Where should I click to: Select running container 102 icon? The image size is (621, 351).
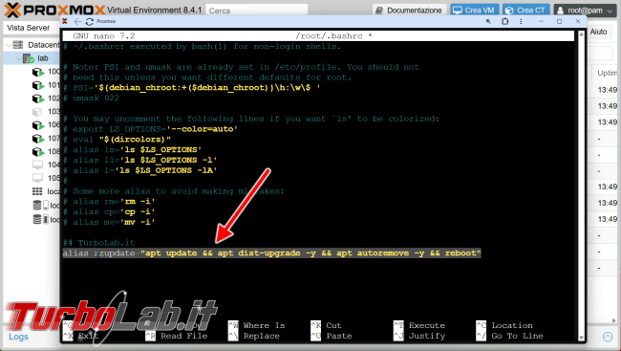[x=37, y=99]
